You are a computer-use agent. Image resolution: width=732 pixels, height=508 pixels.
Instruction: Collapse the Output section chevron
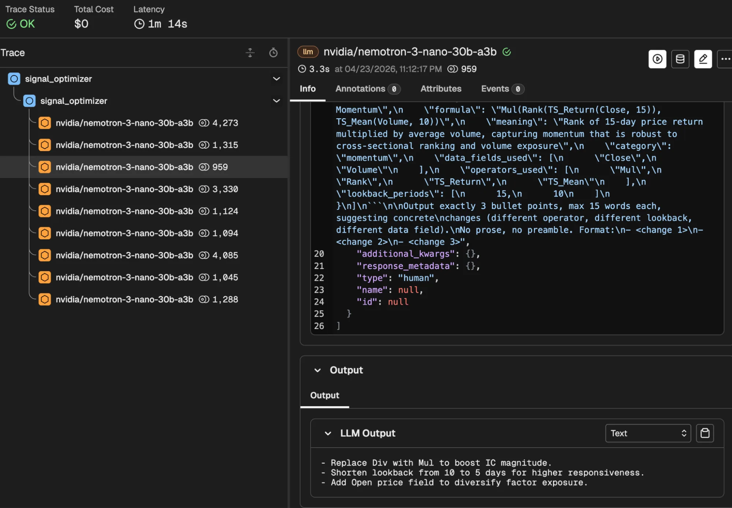tap(317, 370)
